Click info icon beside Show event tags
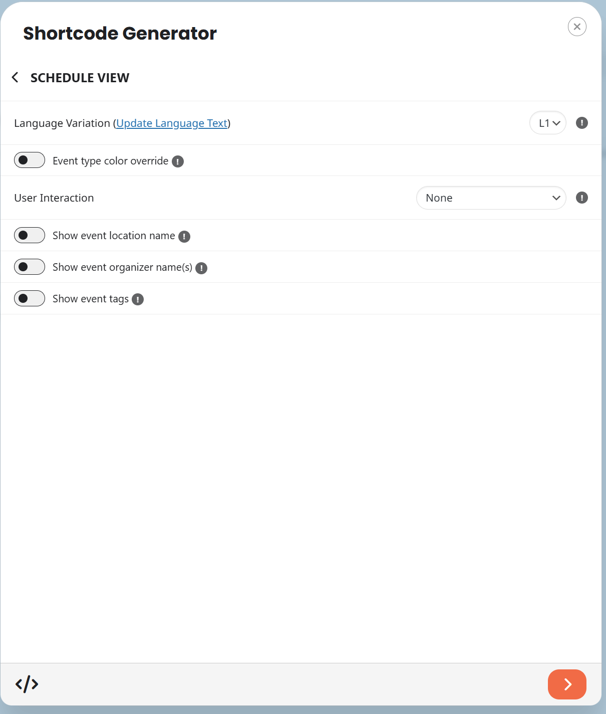The width and height of the screenshot is (606, 714). tap(138, 300)
